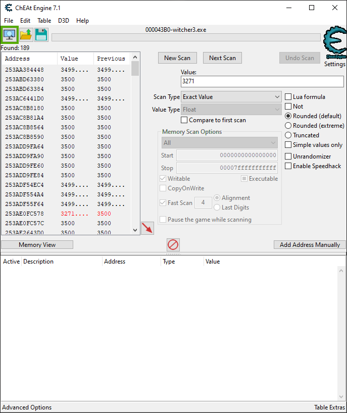Click the Select Process computer icon
The width and height of the screenshot is (347, 413).
pyautogui.click(x=10, y=35)
